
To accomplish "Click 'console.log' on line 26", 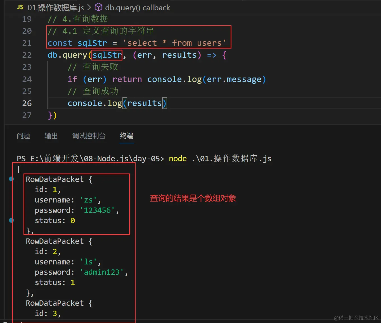I will pos(95,103).
